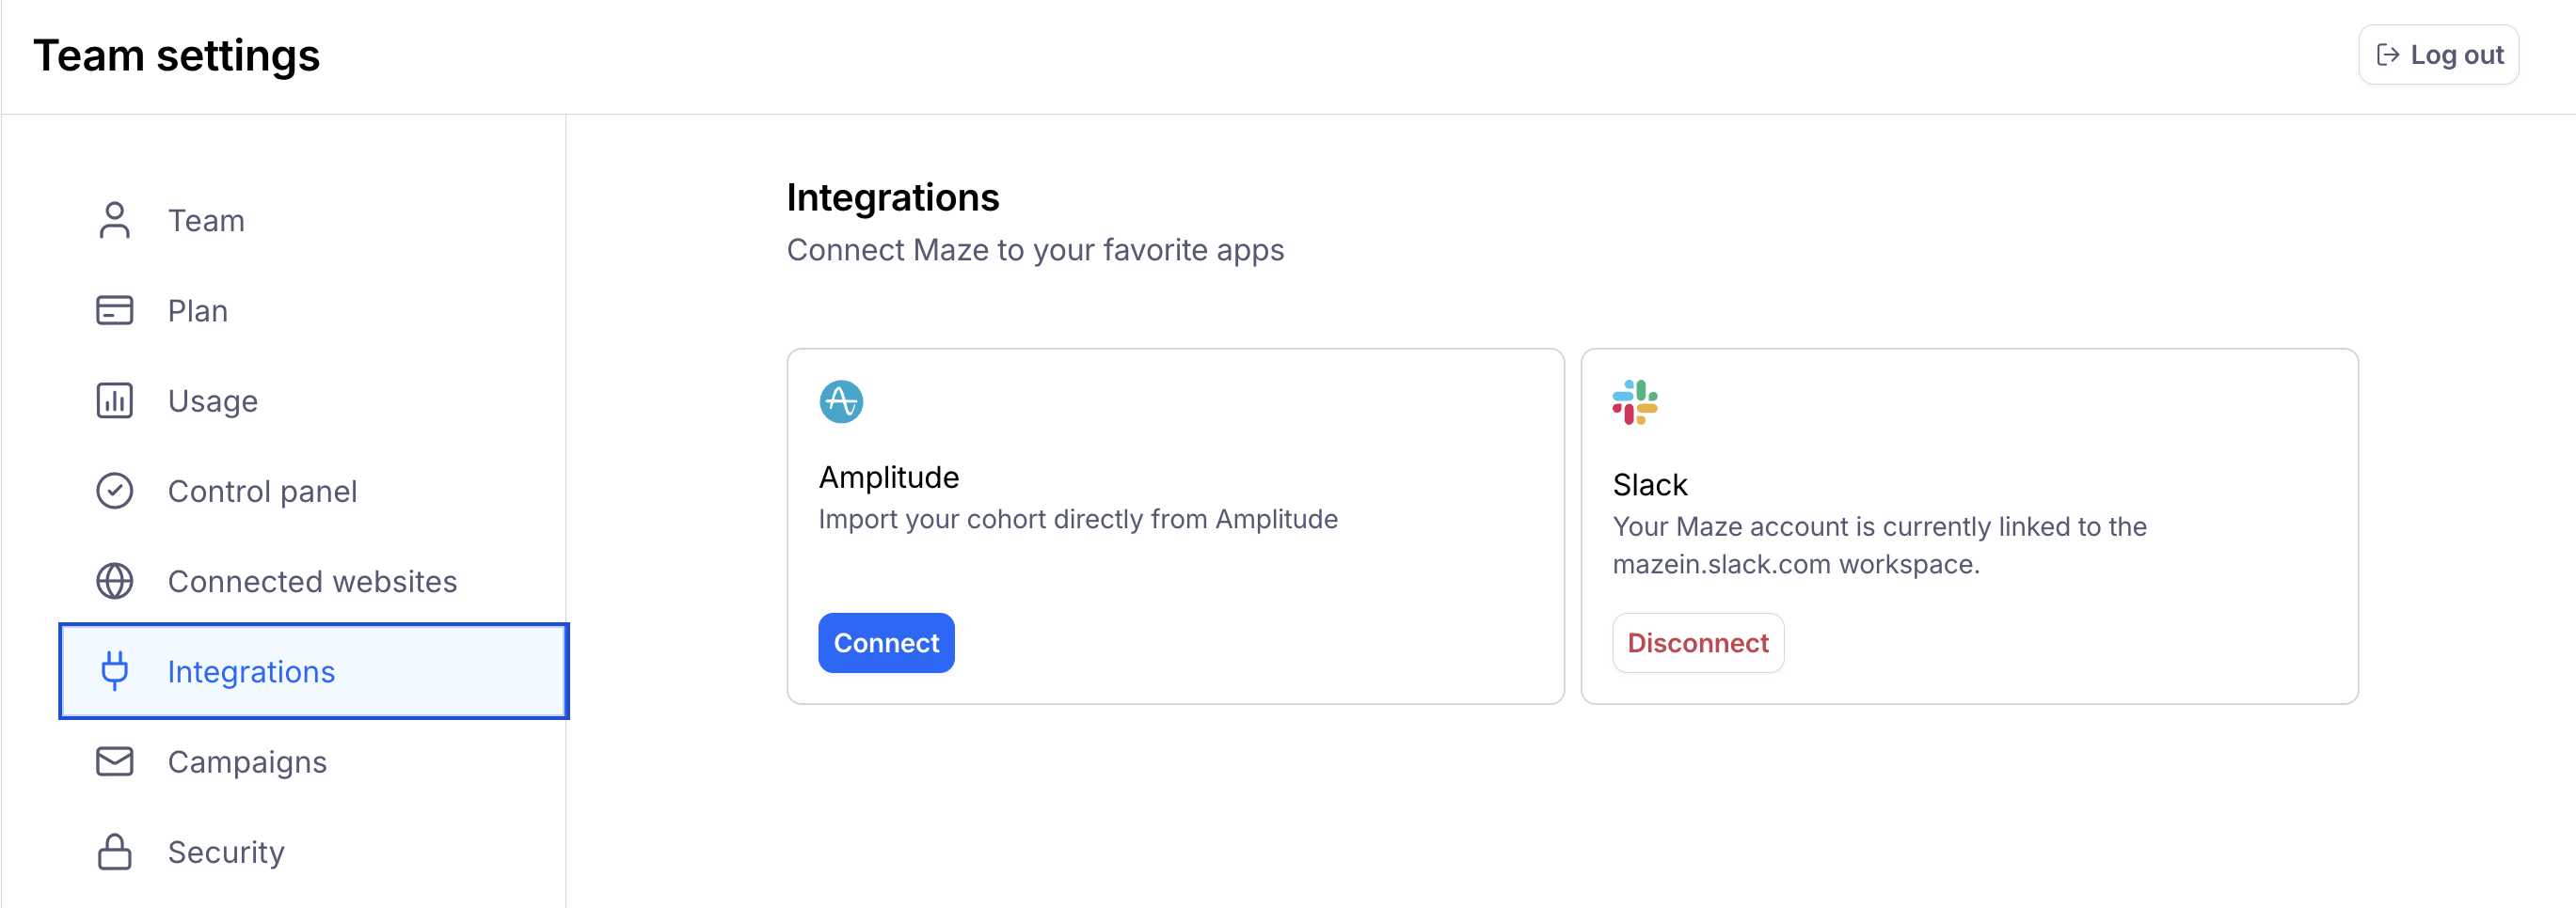Open the Usage page in sidebar
This screenshot has height=908, width=2576.
pos(213,401)
